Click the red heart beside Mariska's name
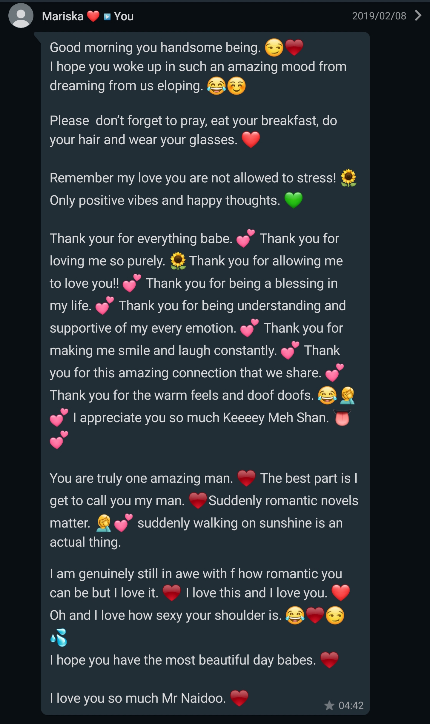This screenshot has height=724, width=430. click(93, 16)
